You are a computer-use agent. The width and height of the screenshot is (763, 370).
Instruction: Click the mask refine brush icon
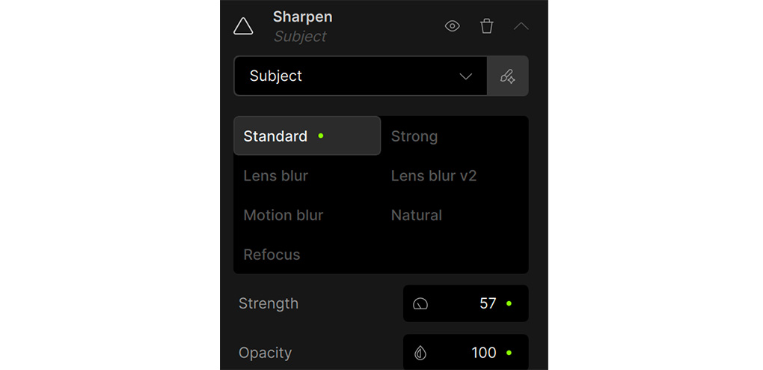pos(508,76)
